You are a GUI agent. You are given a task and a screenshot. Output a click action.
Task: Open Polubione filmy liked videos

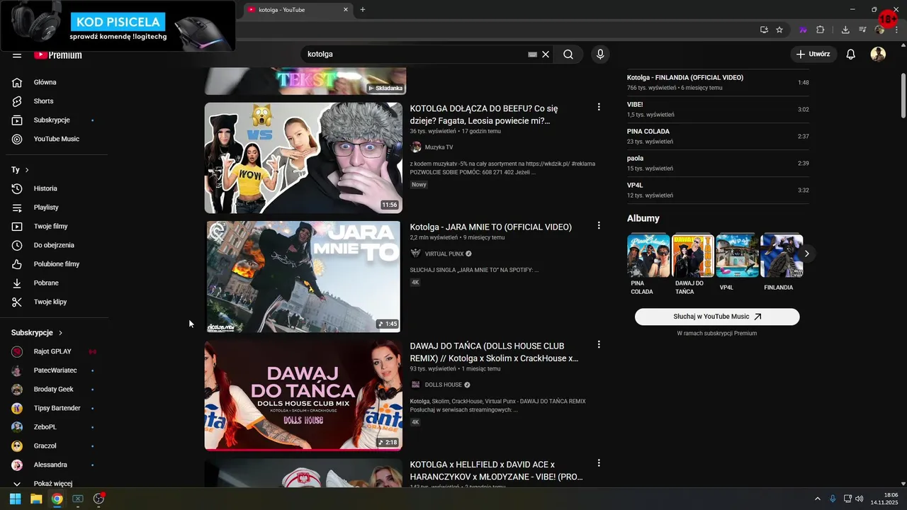[x=57, y=264]
